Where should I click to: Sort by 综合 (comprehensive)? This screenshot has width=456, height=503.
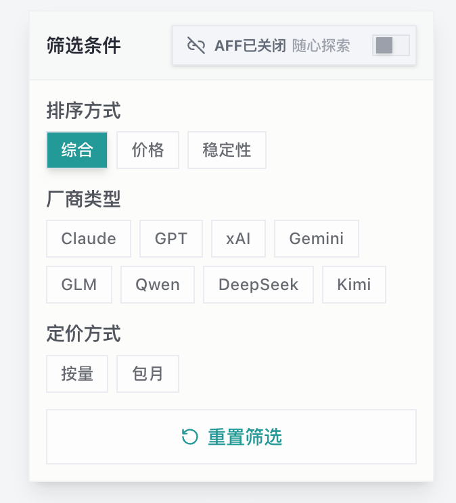click(77, 150)
